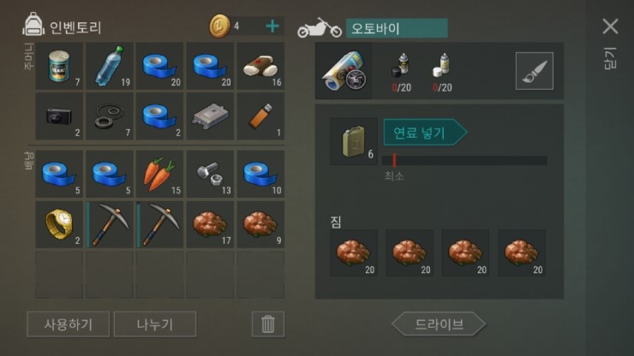This screenshot has width=634, height=356.
Task: Select the first copper ore stack in 짐 cargo
Action: point(354,253)
